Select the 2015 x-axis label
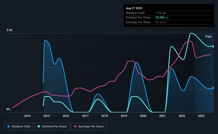 point(47,116)
